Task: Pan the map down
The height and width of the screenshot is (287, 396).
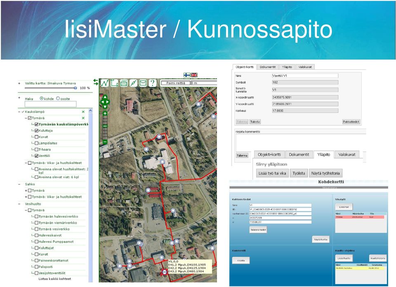Action: tap(105, 107)
